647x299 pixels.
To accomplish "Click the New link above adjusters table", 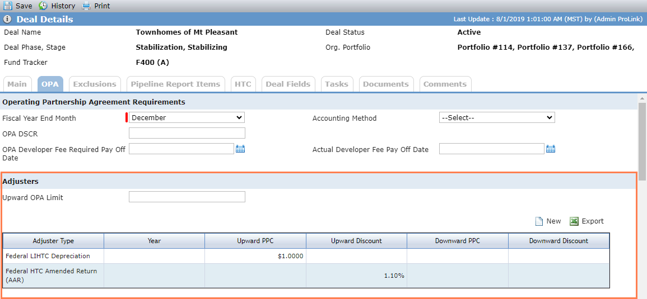I will 554,221.
